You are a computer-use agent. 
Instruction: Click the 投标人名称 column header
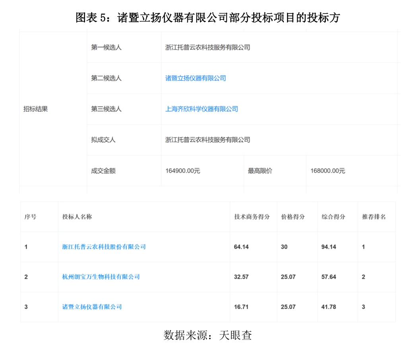(77, 217)
